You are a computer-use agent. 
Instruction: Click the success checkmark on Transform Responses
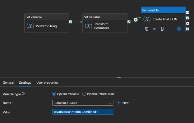(x=129, y=22)
